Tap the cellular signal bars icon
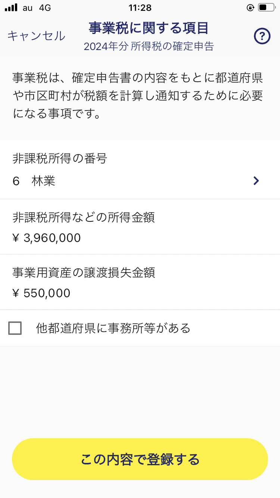The width and height of the screenshot is (280, 498). [11, 7]
